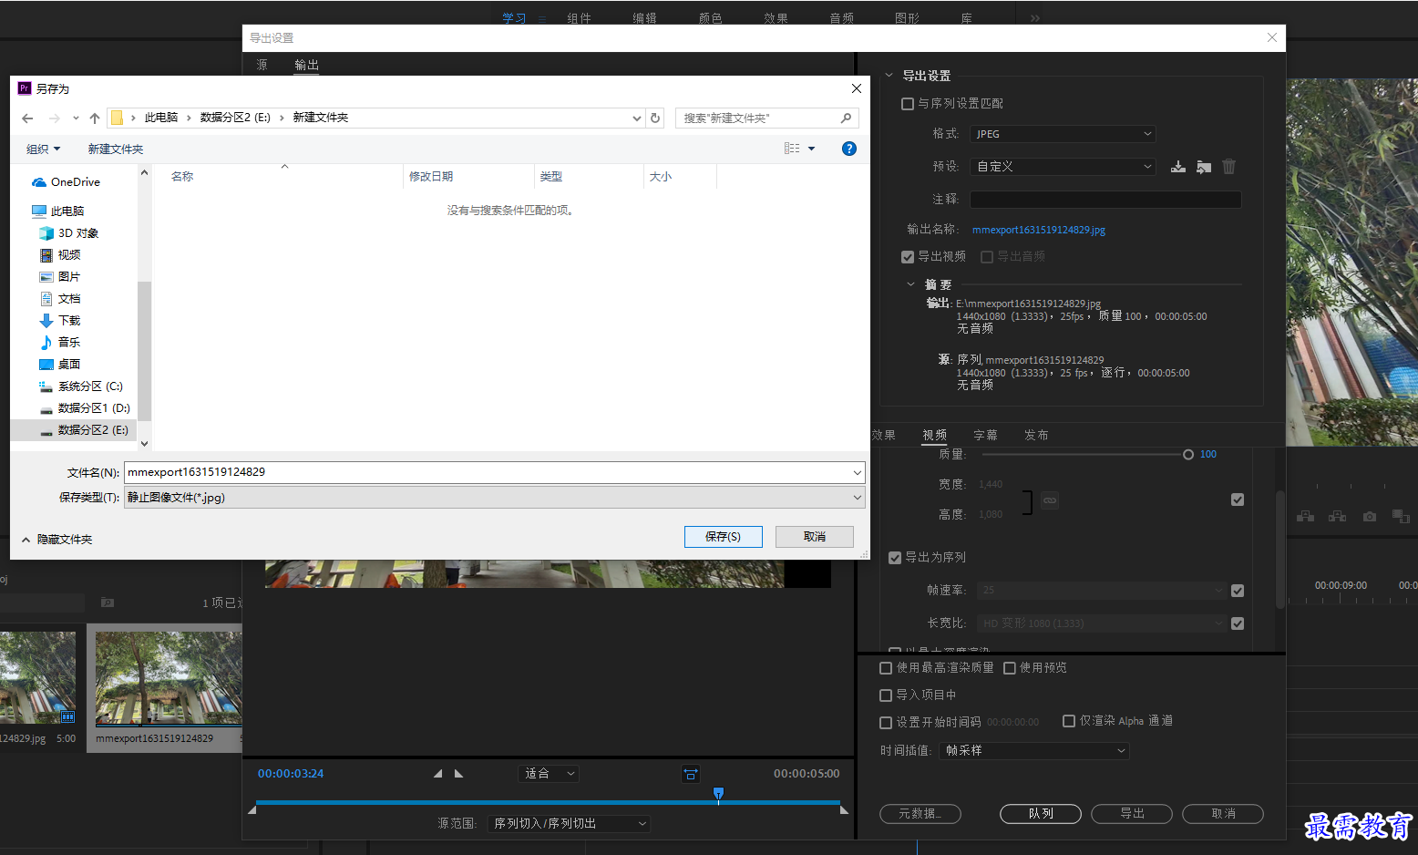Set out point marker in export preview
The image size is (1418, 855).
point(459,774)
